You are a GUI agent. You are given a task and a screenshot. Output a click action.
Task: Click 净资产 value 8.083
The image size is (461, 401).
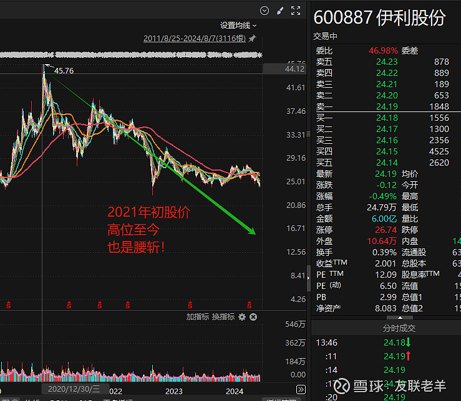click(x=386, y=308)
